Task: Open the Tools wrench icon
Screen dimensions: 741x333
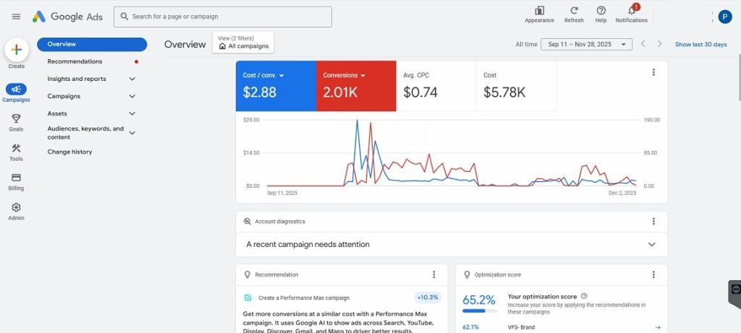Action: point(16,148)
